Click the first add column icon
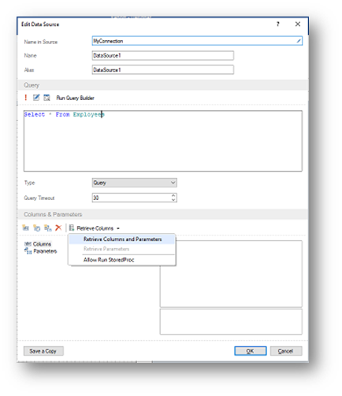 pyautogui.click(x=26, y=228)
